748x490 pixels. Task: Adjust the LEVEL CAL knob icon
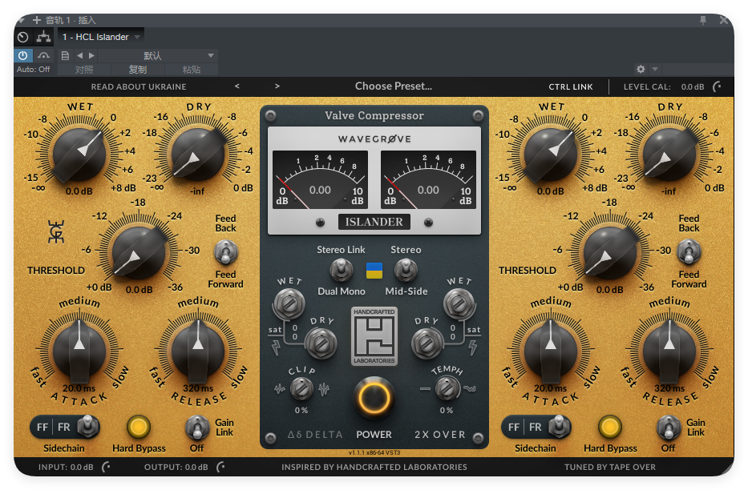pyautogui.click(x=717, y=86)
